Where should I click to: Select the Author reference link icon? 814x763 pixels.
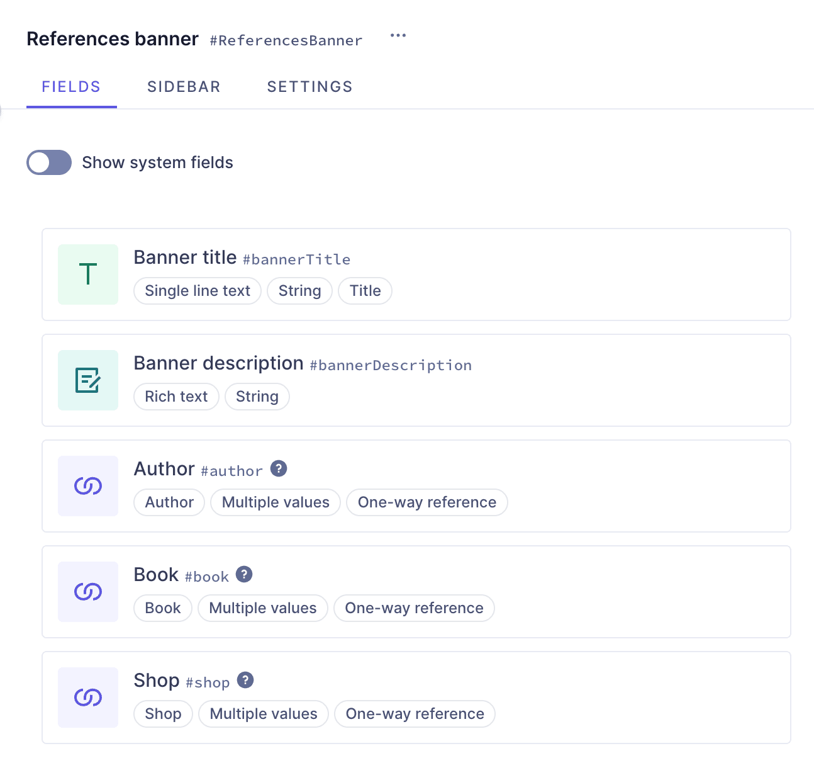(87, 485)
